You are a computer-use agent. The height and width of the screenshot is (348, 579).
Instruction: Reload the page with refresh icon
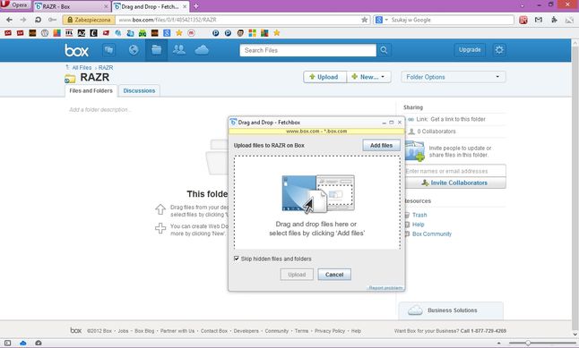pos(38,20)
